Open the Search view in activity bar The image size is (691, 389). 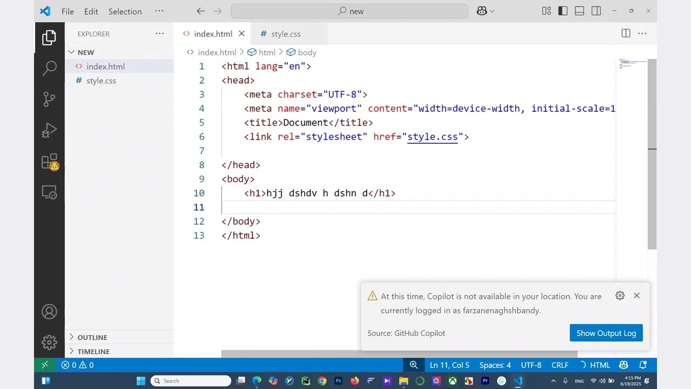(49, 68)
